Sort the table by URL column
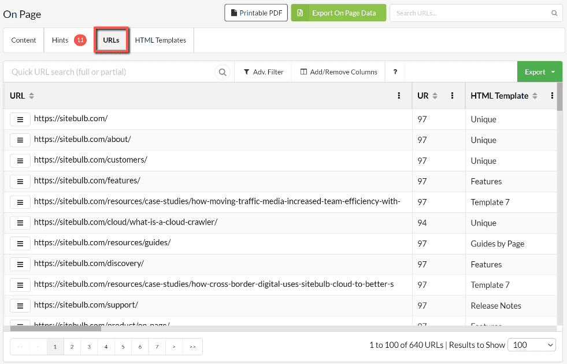The height and width of the screenshot is (364, 567). click(x=31, y=96)
